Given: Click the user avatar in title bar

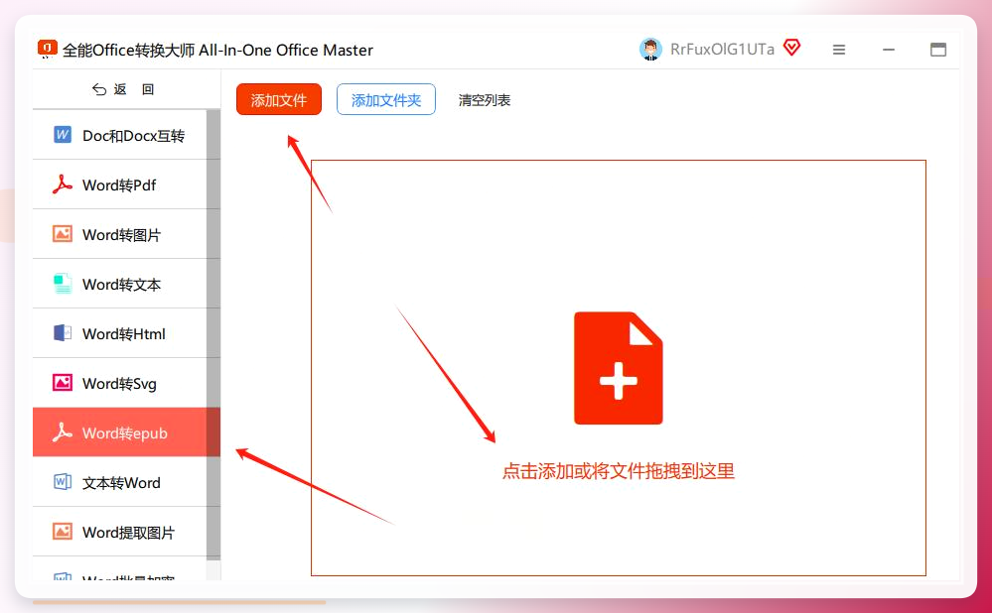Looking at the screenshot, I should click(x=650, y=50).
